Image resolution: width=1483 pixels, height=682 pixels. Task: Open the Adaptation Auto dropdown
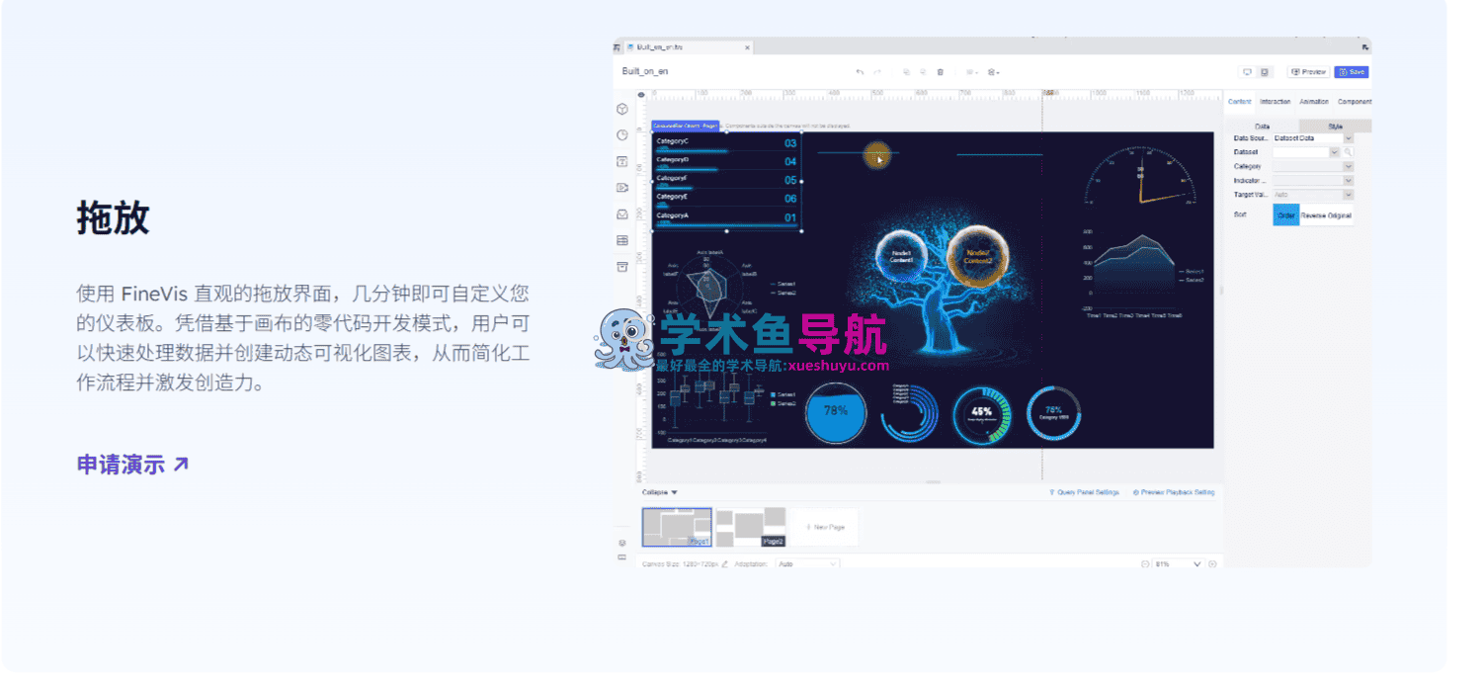pos(807,564)
